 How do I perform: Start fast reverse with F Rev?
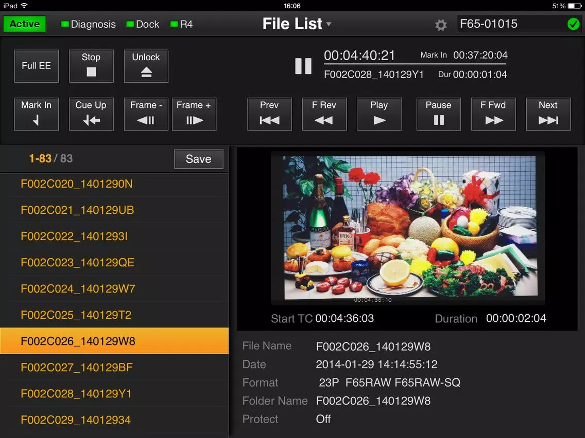pos(324,114)
